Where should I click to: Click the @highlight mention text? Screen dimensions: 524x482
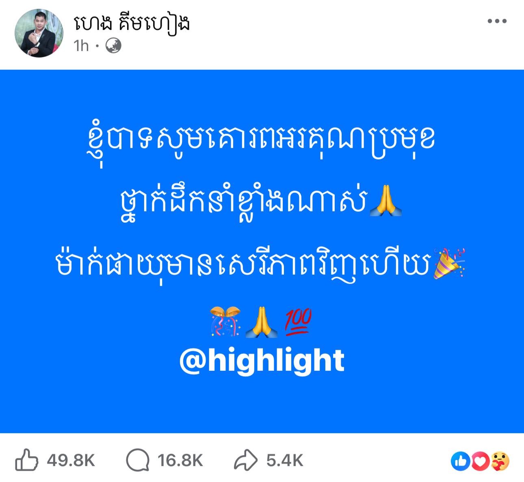point(262,360)
